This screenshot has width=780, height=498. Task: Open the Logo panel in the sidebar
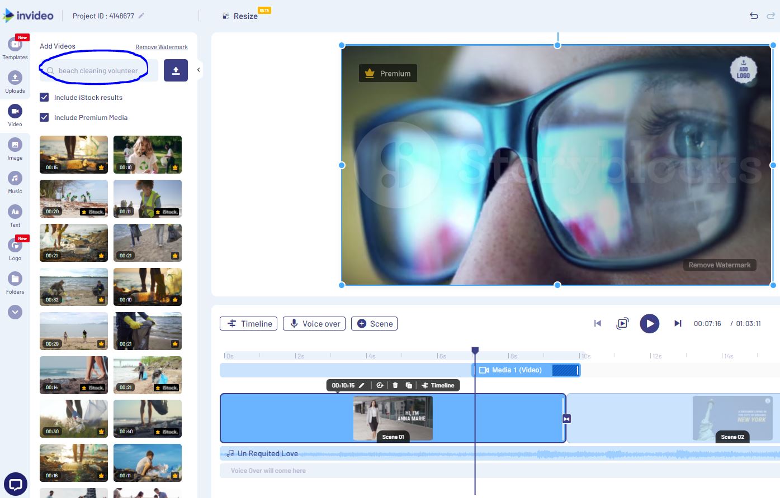pyautogui.click(x=15, y=249)
